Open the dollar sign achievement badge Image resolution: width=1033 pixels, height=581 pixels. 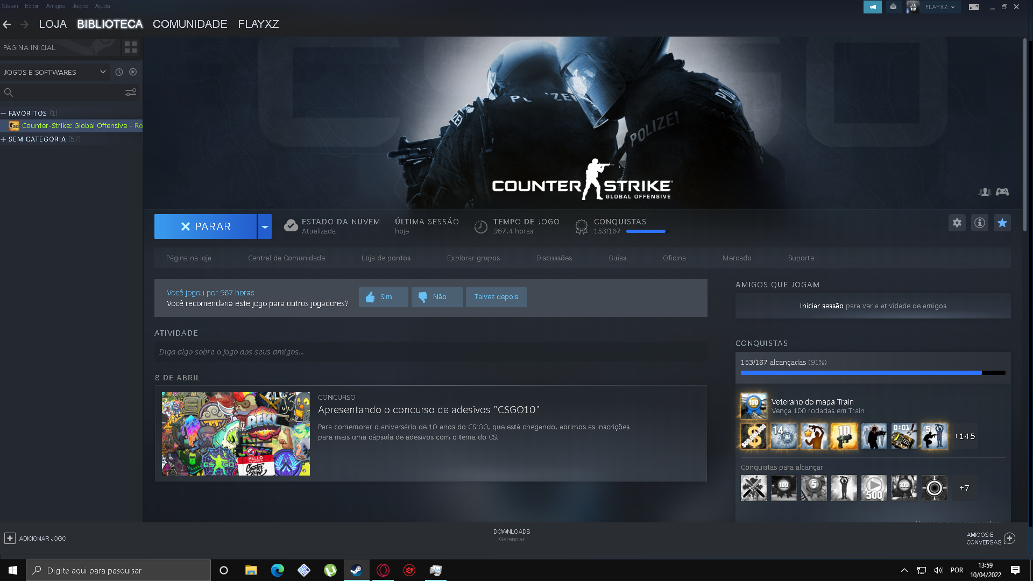[753, 436]
